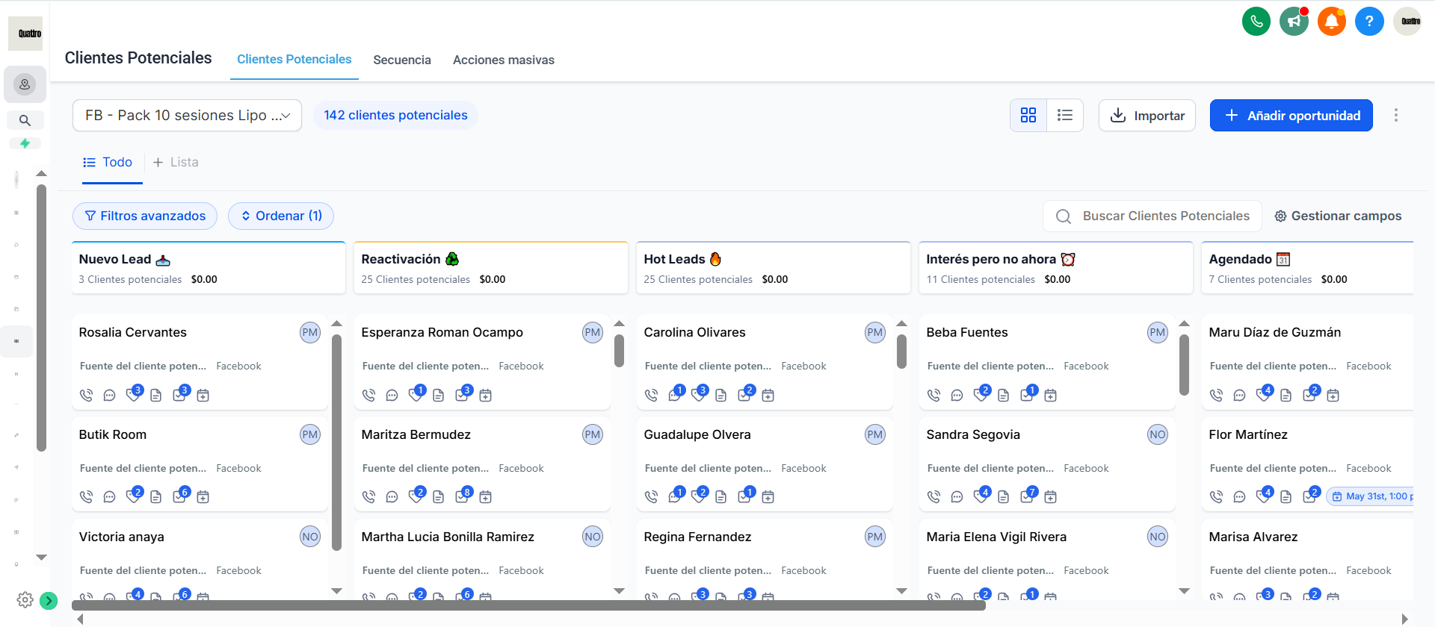Open the blue help question mark icon
The width and height of the screenshot is (1435, 627).
(1369, 21)
